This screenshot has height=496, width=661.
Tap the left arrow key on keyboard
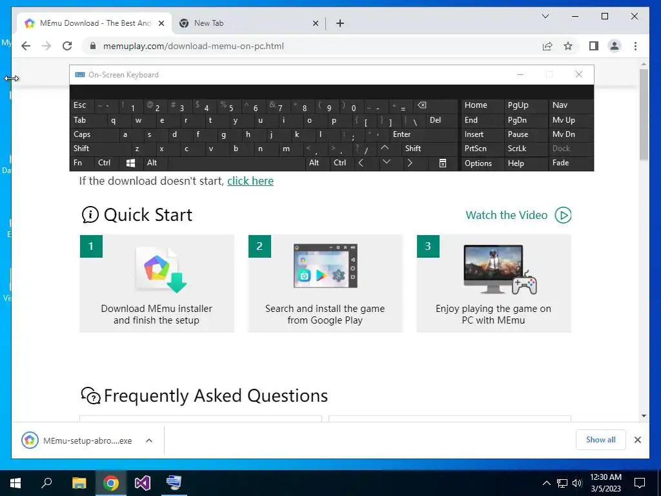[361, 163]
